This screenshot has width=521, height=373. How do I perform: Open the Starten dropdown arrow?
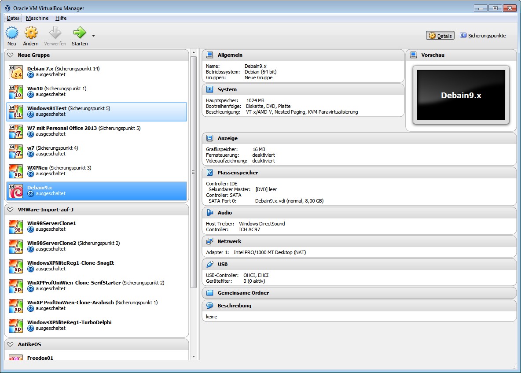tap(93, 36)
